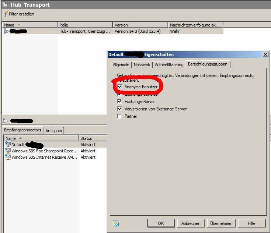
Task: Click the server icon in the Hub-Transport row
Action: click(6, 31)
